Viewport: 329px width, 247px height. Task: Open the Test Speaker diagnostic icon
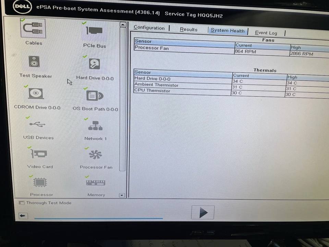tap(34, 62)
